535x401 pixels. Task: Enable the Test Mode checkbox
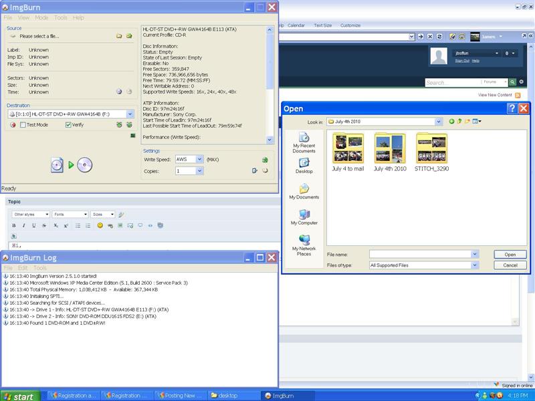coord(23,125)
